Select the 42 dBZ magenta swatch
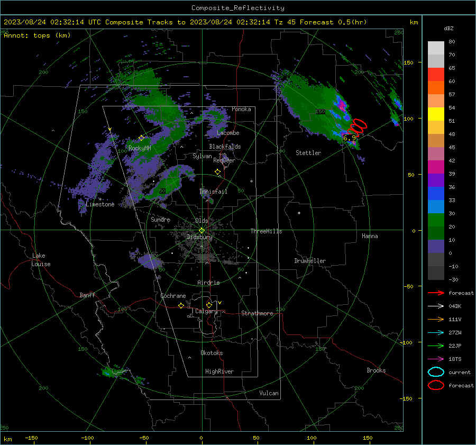Viewport: 476px width, 445px height. coord(436,167)
